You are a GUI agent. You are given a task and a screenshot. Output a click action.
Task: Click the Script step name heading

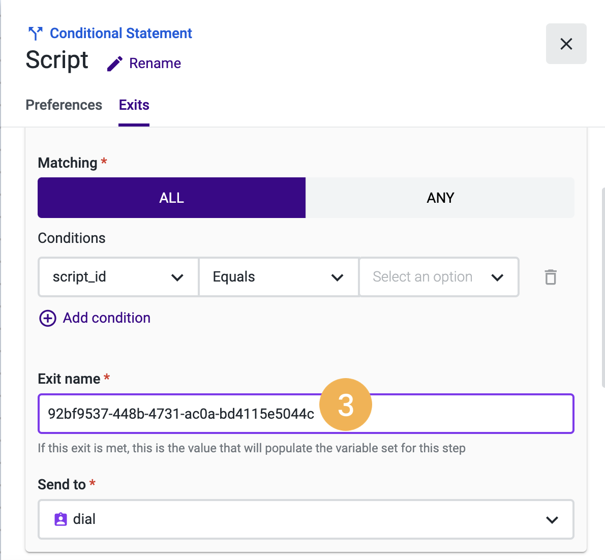coord(57,60)
